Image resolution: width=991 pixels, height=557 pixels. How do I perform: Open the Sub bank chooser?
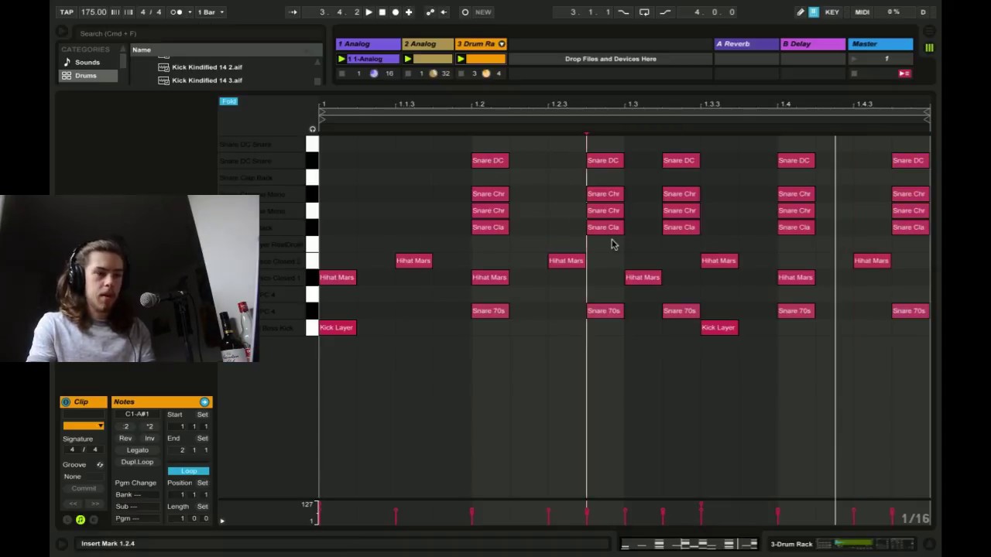tap(137, 506)
